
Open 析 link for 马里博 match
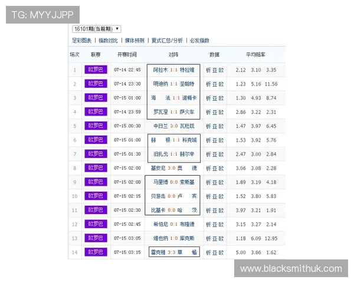tap(208, 182)
